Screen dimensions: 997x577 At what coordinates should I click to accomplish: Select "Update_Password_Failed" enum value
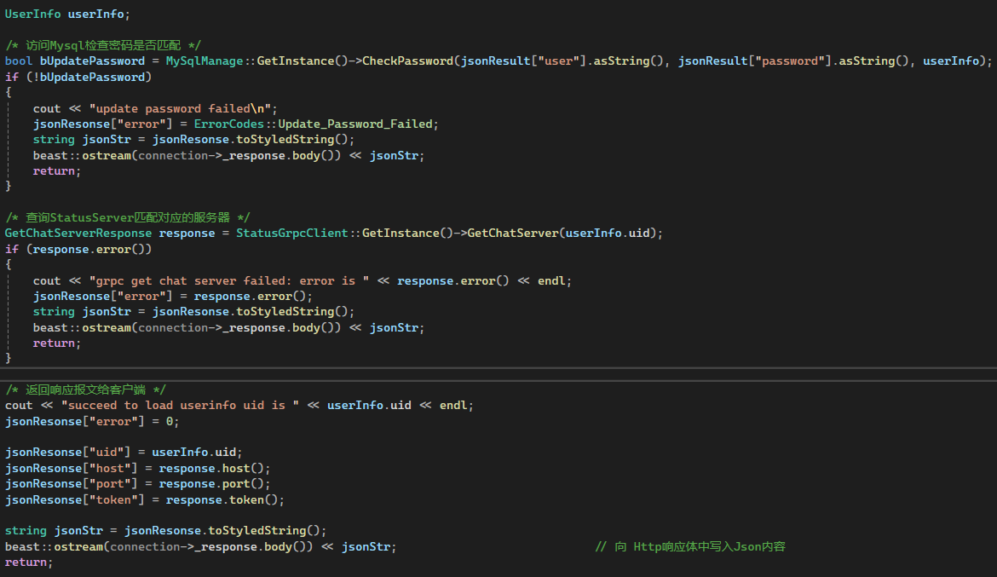pyautogui.click(x=354, y=124)
